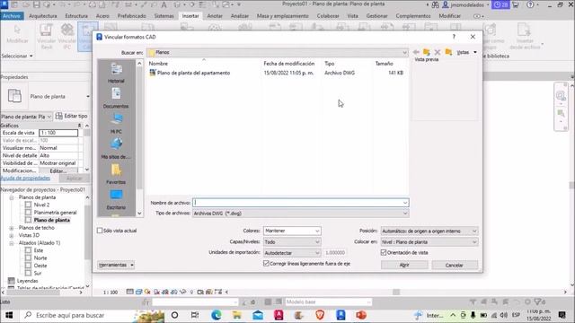
Task: Open PowerPoint from taskbar
Action: (x=361, y=315)
